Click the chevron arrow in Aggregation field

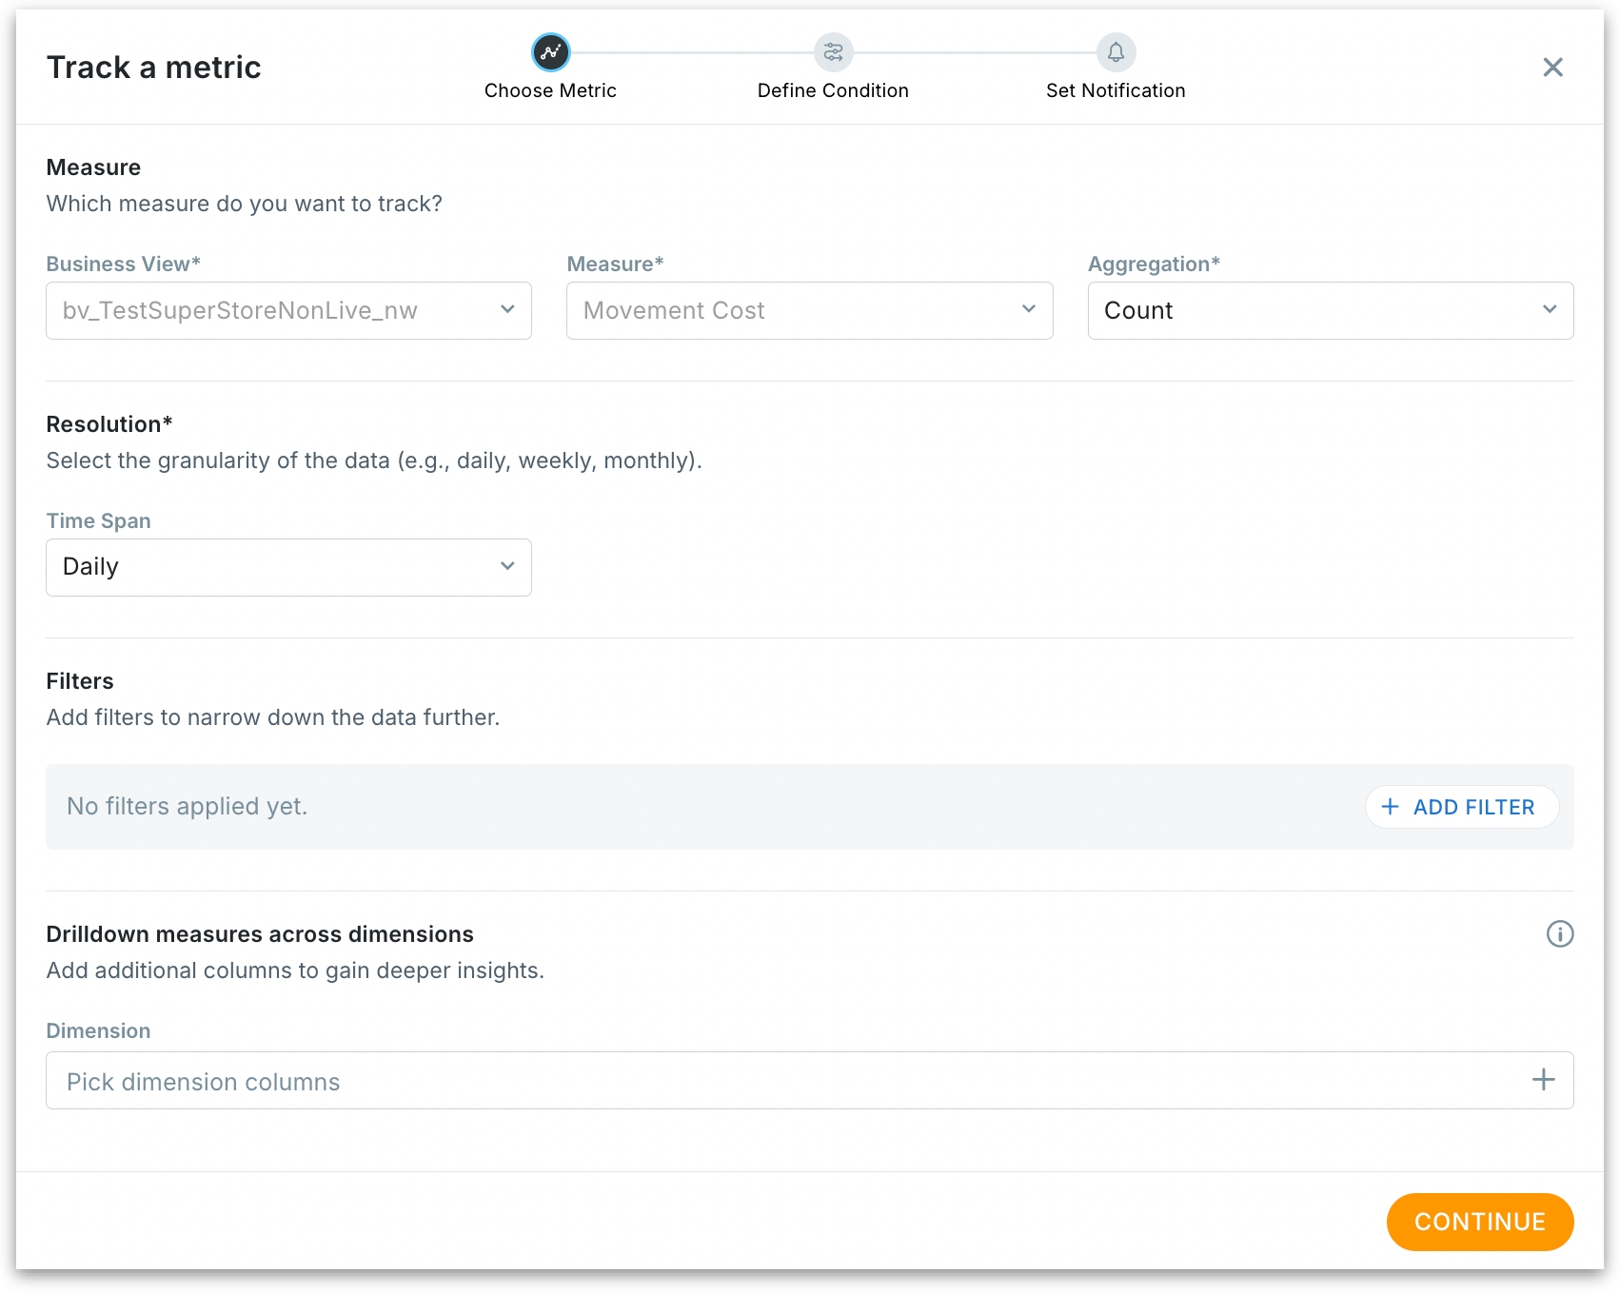click(x=1549, y=310)
